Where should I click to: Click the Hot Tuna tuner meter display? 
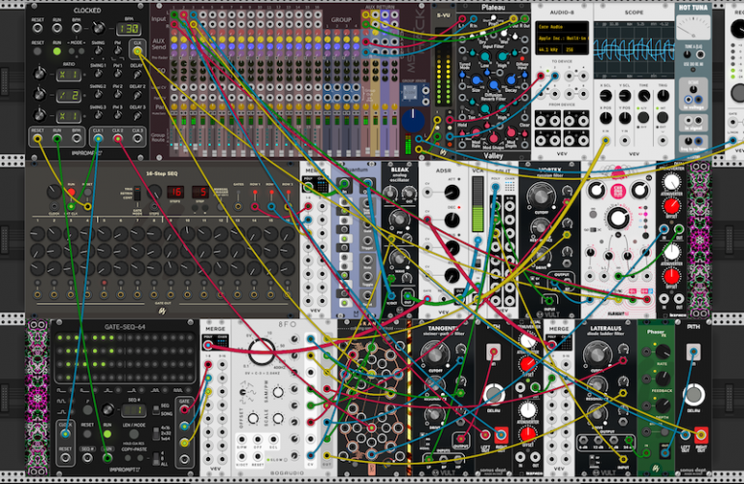click(x=694, y=28)
